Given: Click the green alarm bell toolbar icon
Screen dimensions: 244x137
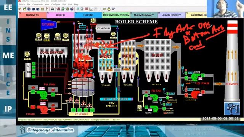Looking at the screenshot, I should coord(63,9).
